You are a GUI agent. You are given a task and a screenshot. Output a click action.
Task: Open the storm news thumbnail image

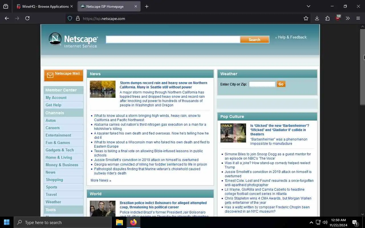click(x=103, y=89)
